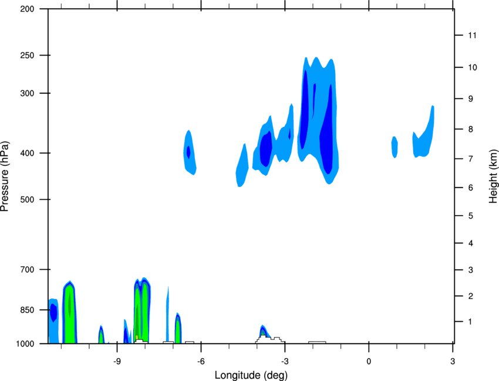The height and width of the screenshot is (381, 499).
Task: Pick the 8 km height label
Action: point(470,129)
